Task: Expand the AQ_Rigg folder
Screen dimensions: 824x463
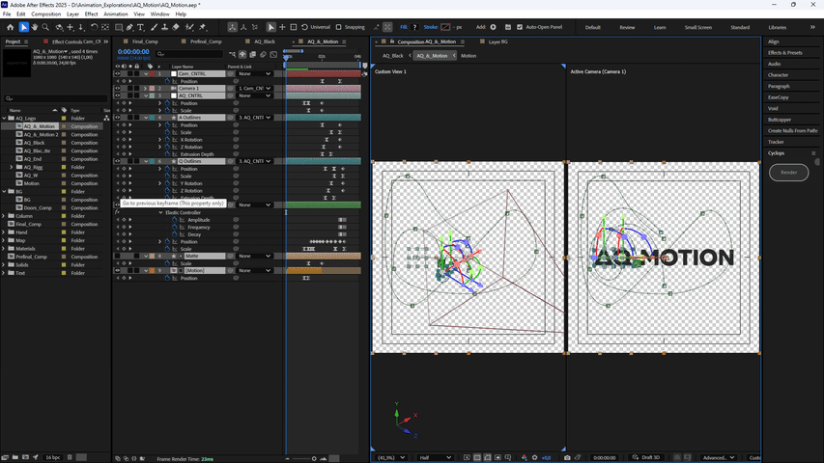Action: pos(12,168)
